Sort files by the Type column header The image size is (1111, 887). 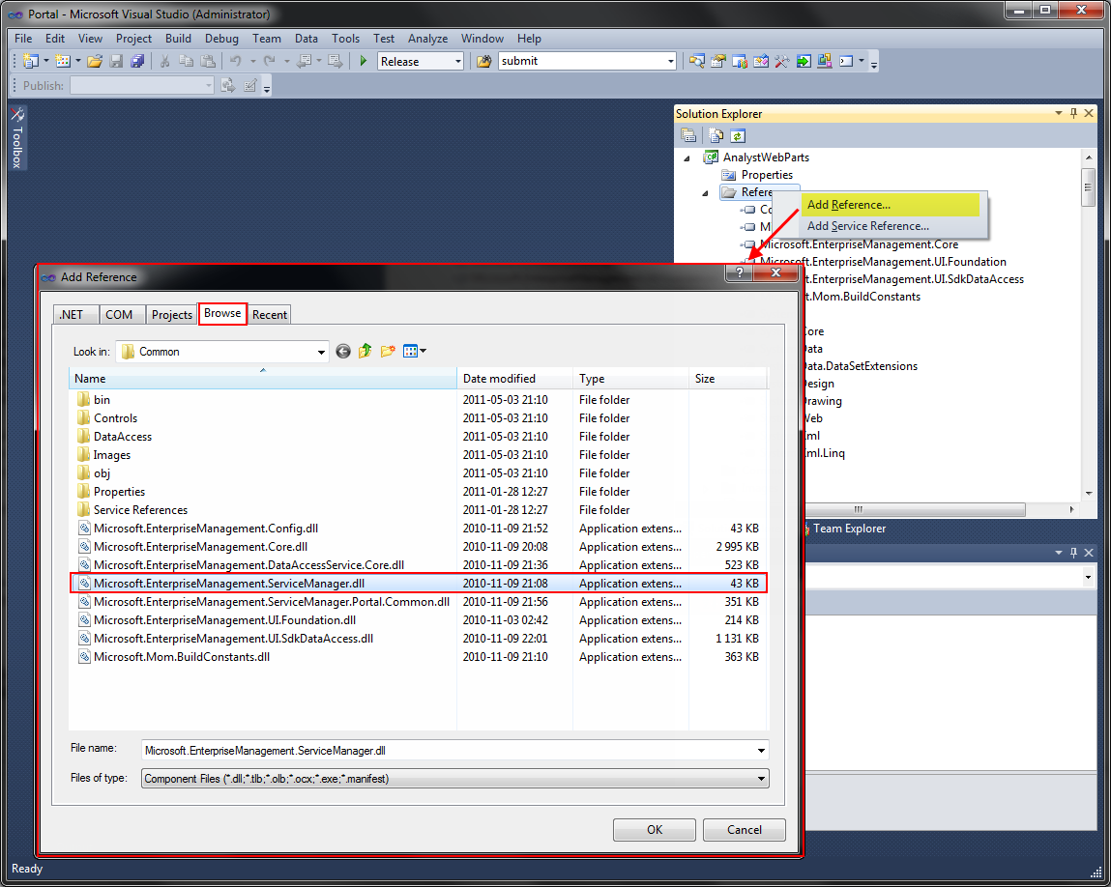pyautogui.click(x=630, y=379)
